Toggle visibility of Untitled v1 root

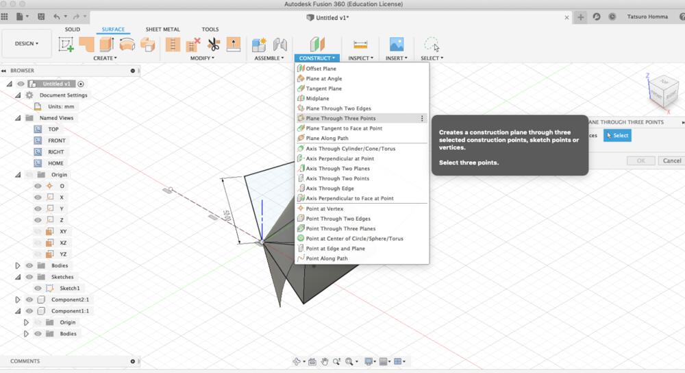[21, 84]
